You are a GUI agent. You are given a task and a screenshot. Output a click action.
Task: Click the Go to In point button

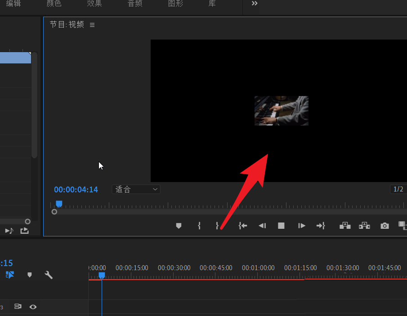[243, 226]
